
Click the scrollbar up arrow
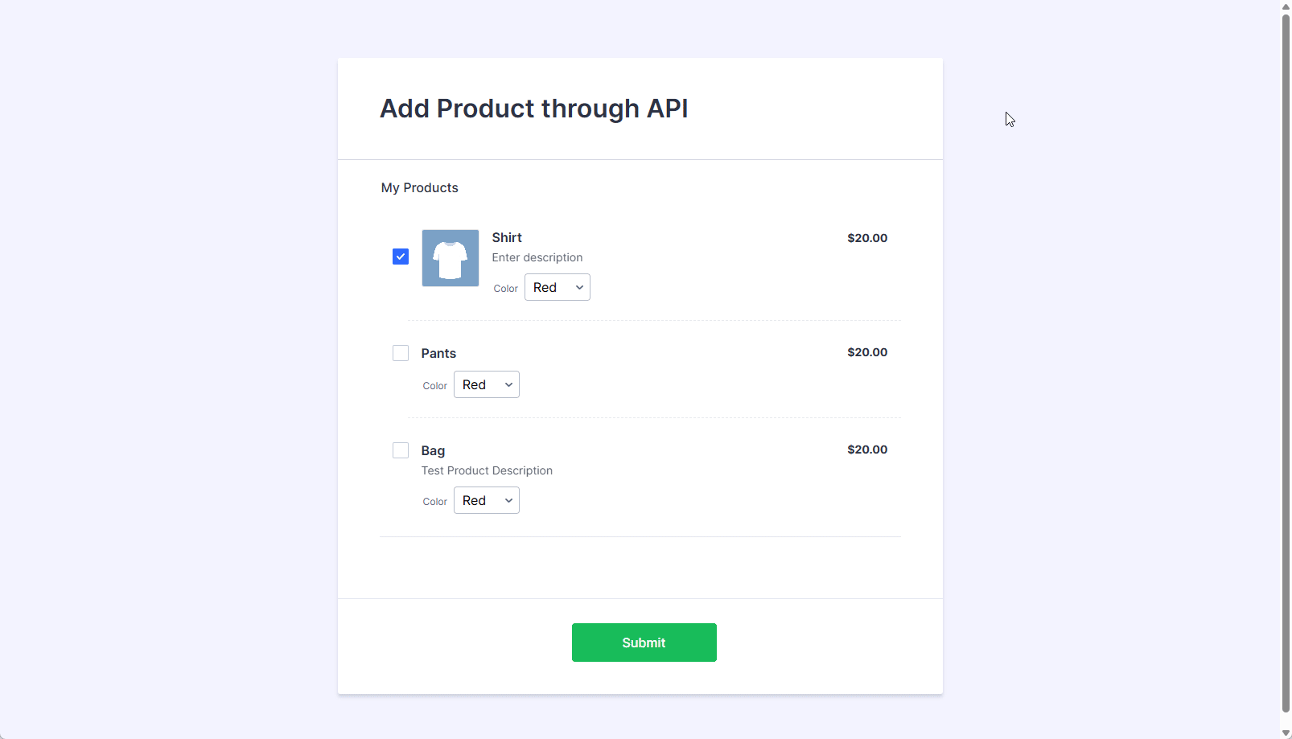tap(1286, 6)
